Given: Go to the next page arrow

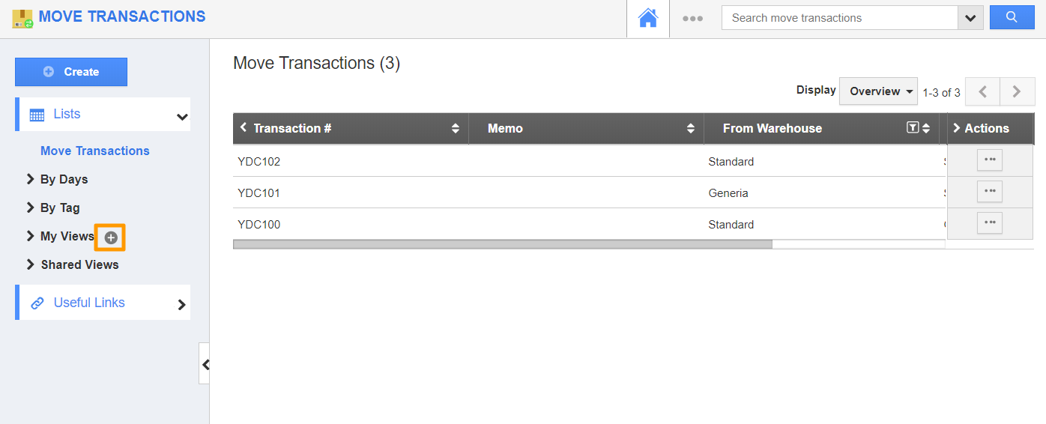Looking at the screenshot, I should (x=1017, y=91).
